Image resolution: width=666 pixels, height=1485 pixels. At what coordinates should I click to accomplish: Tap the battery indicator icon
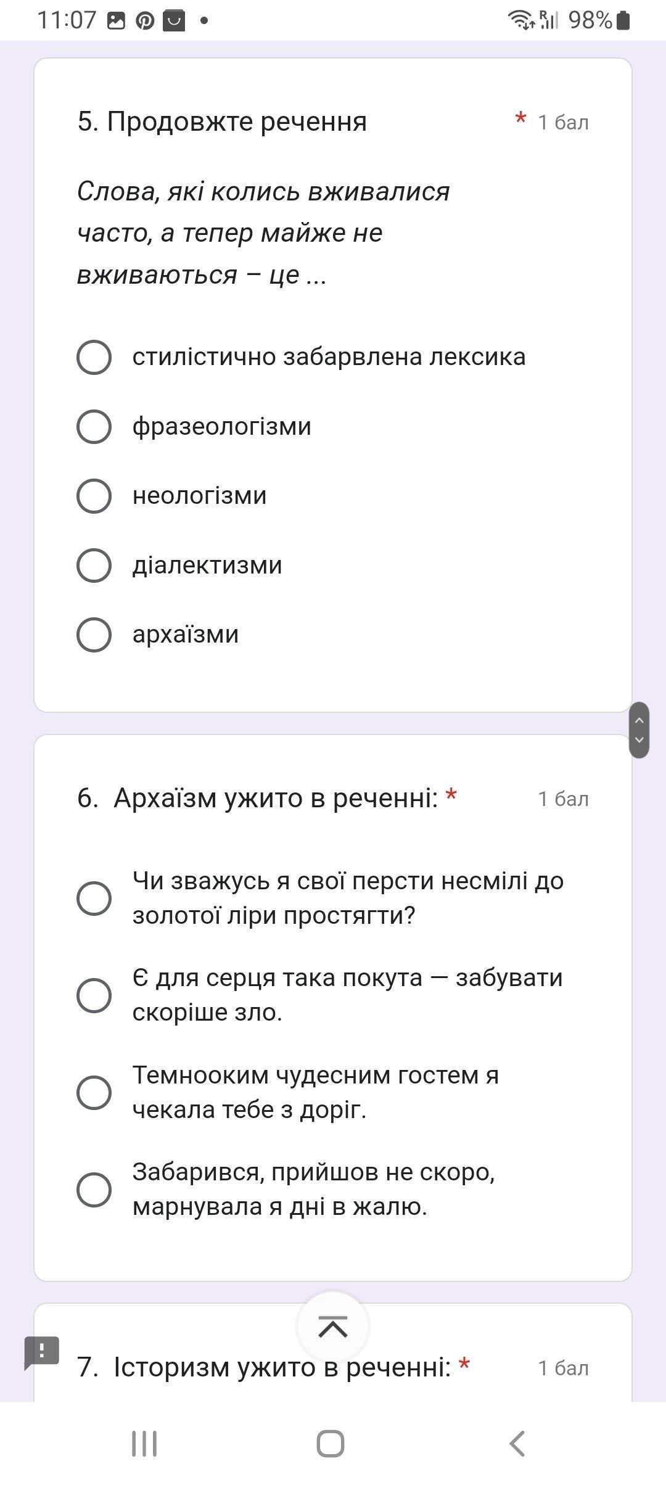click(x=623, y=21)
